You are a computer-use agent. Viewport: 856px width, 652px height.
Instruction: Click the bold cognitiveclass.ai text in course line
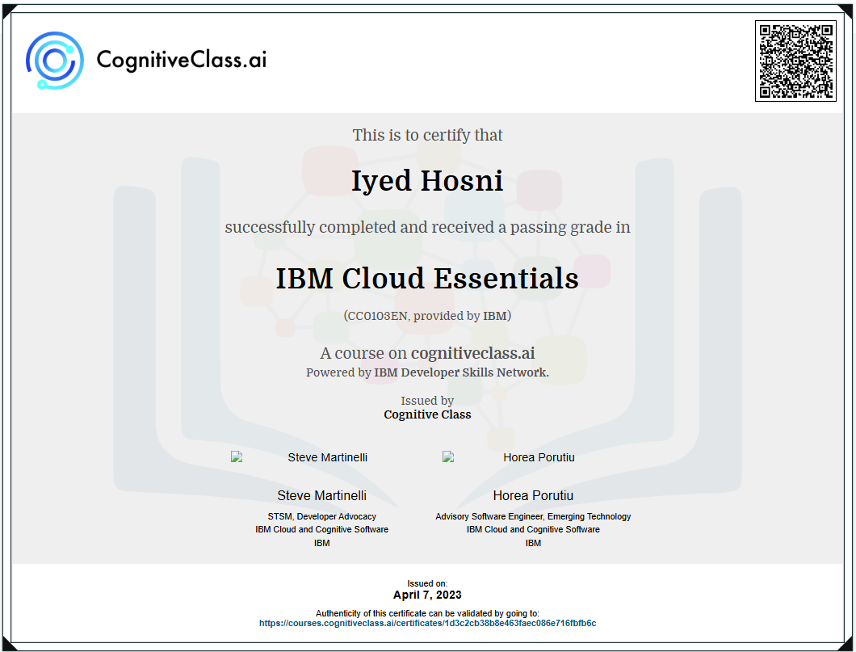(x=472, y=353)
